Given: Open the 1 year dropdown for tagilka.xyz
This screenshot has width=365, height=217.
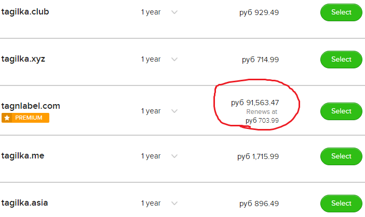Looking at the screenshot, I should click(174, 60).
